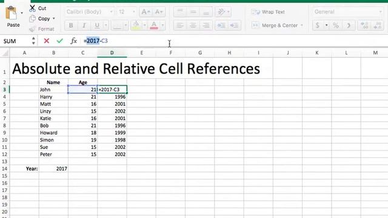Increase font size with the A-up icon

pos(145,12)
